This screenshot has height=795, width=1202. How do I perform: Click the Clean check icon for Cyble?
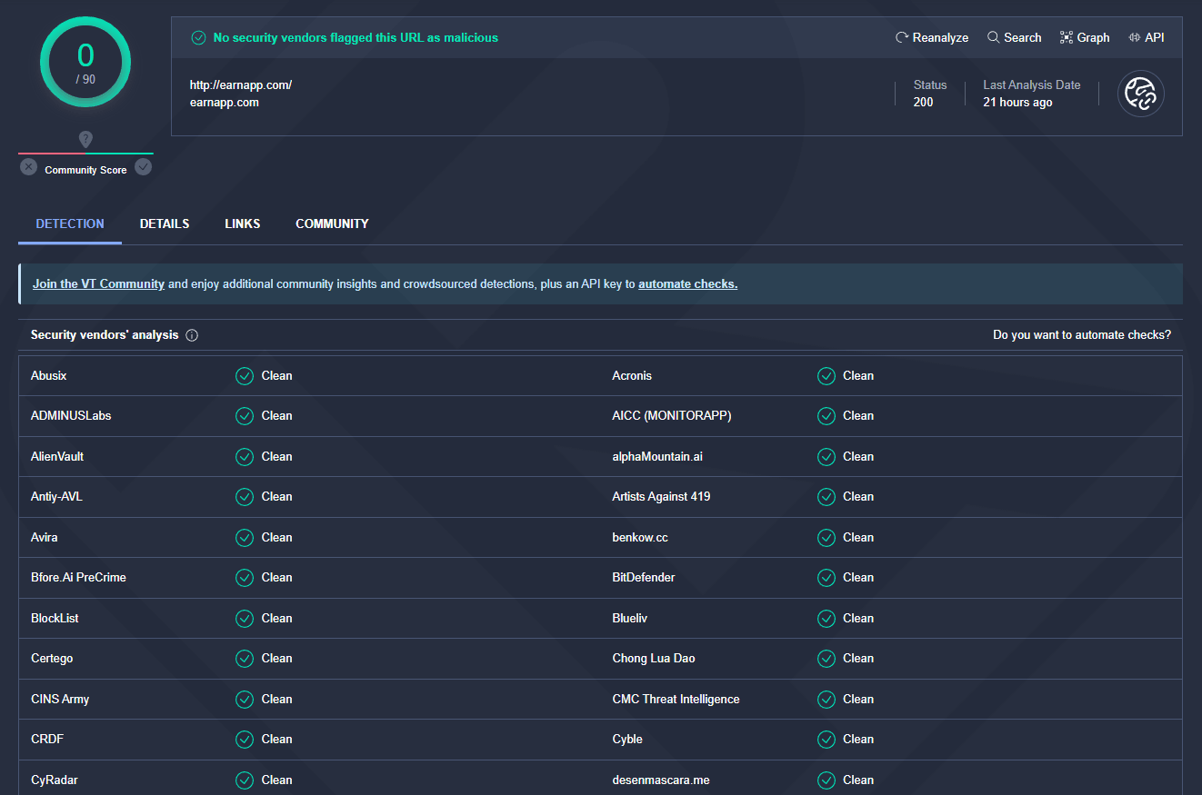point(826,740)
